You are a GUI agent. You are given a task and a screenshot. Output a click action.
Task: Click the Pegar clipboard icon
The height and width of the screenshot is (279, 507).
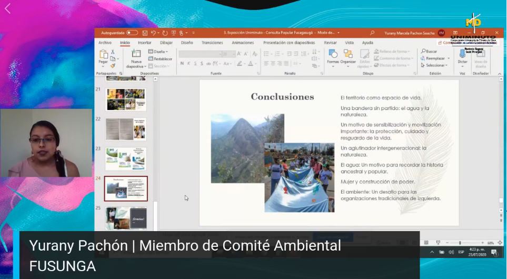(103, 54)
